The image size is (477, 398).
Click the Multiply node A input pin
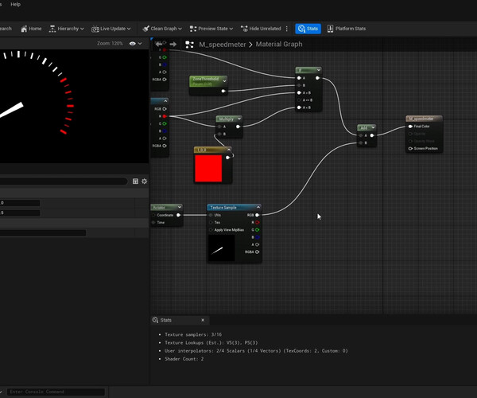tap(219, 127)
